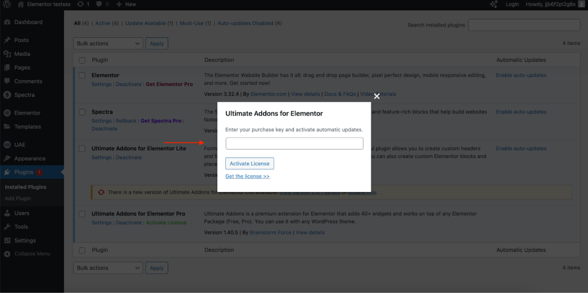Click the purchase key input field
This screenshot has height=293, width=588.
point(294,143)
